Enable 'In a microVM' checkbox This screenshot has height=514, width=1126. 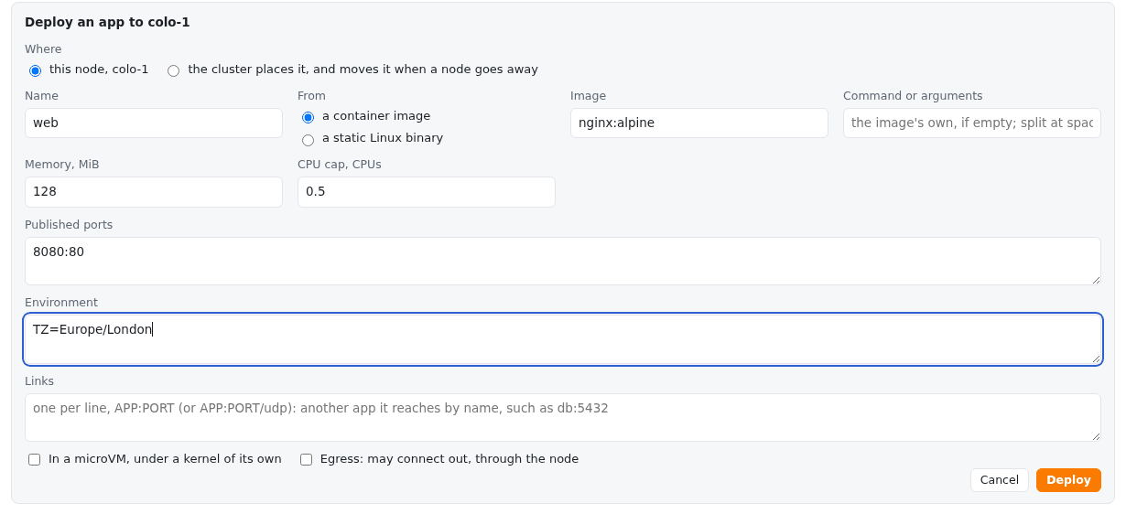coord(35,460)
